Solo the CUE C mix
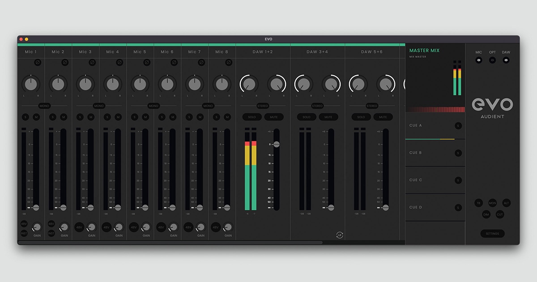The image size is (537, 282). click(458, 180)
